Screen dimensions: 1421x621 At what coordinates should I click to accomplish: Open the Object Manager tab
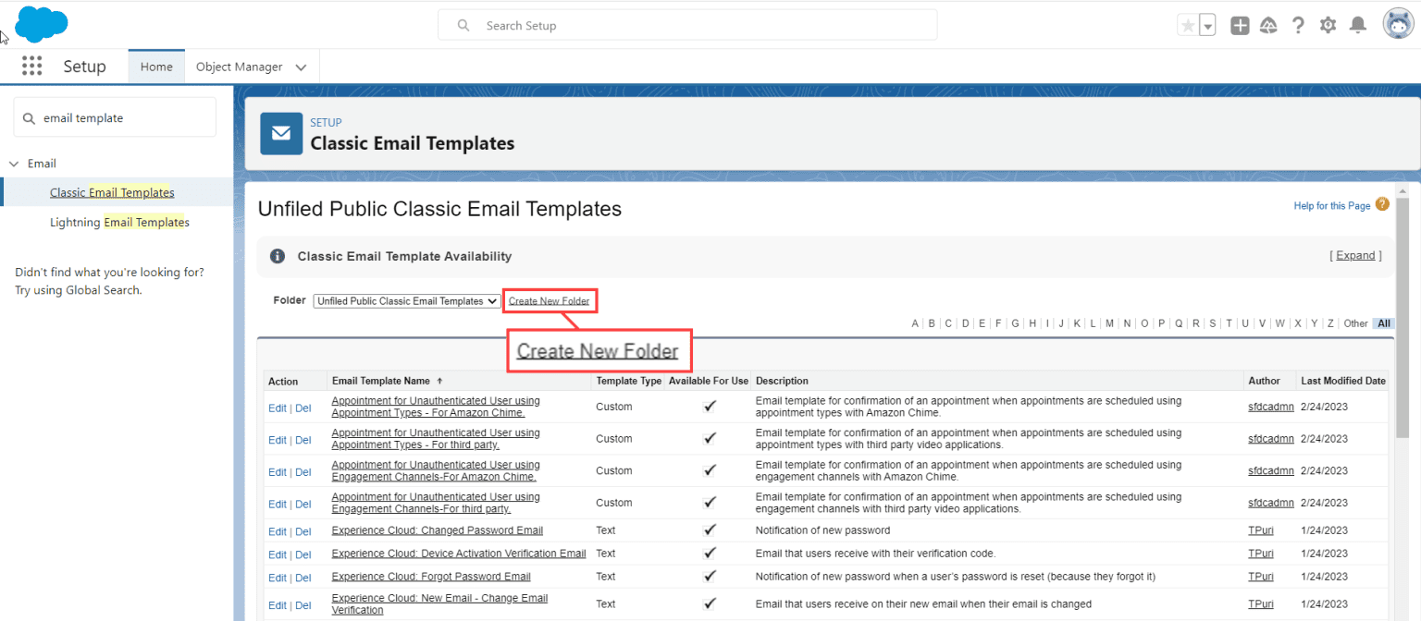241,66
